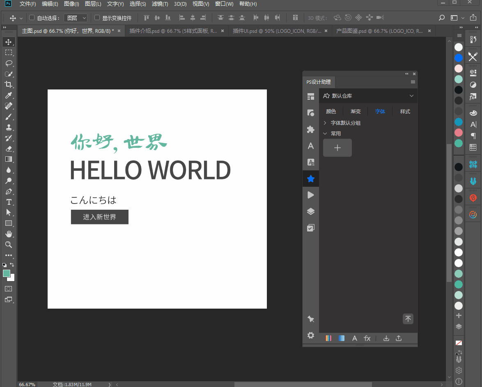Toggle Quick Mask mode

(9, 289)
